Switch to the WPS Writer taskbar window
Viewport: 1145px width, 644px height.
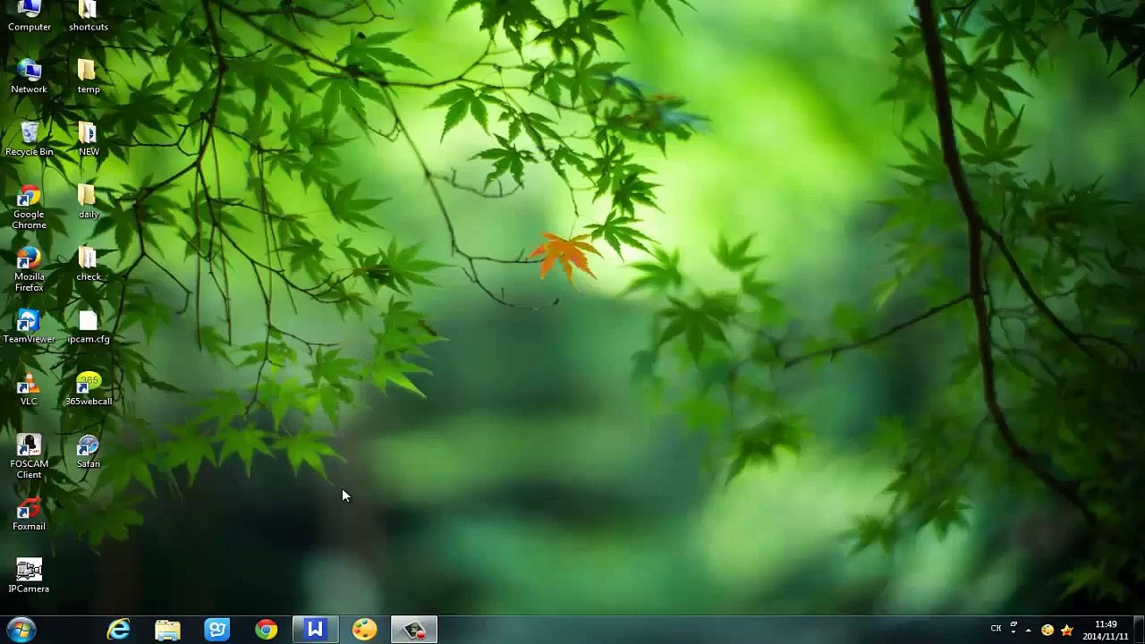(315, 630)
